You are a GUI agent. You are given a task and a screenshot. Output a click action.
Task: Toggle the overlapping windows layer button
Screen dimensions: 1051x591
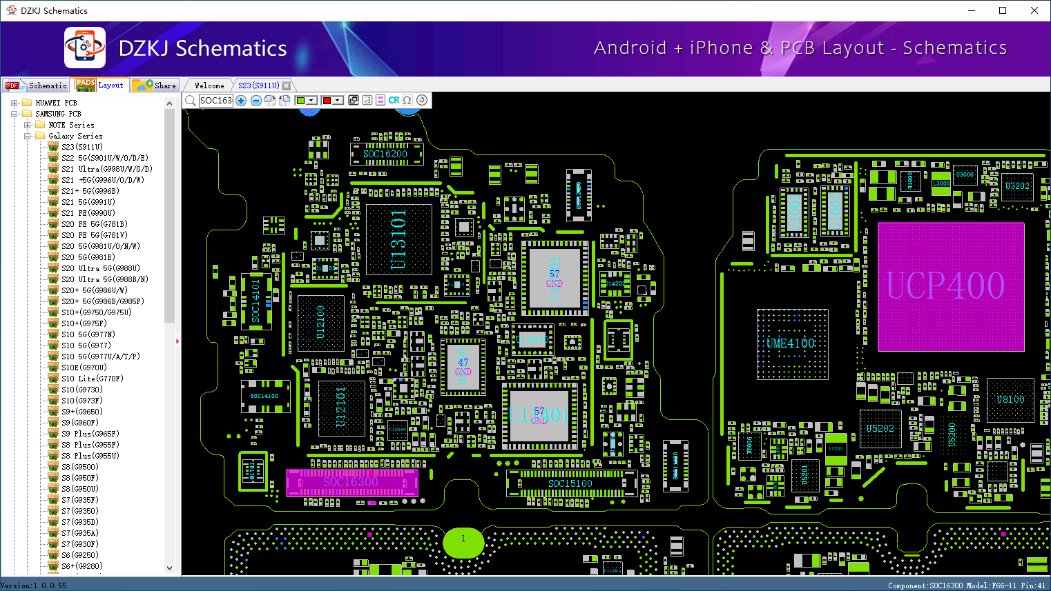point(354,100)
